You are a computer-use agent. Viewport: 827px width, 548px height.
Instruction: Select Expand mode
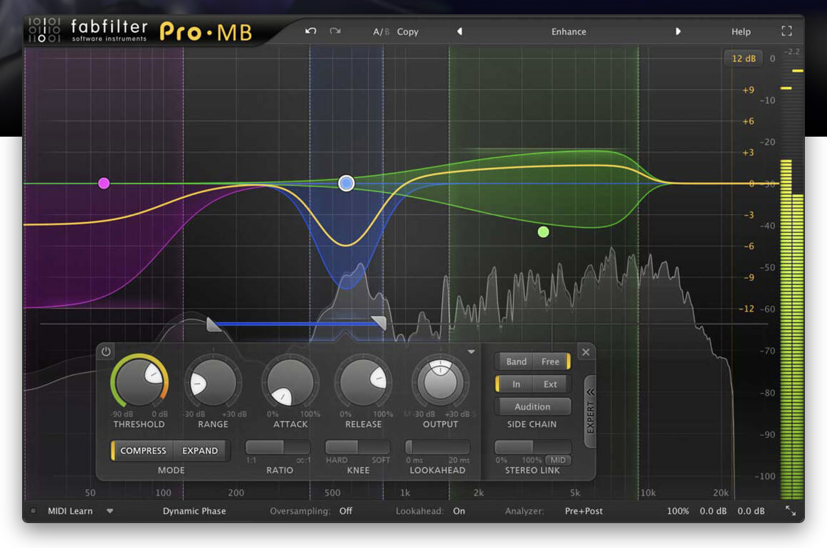pos(200,450)
